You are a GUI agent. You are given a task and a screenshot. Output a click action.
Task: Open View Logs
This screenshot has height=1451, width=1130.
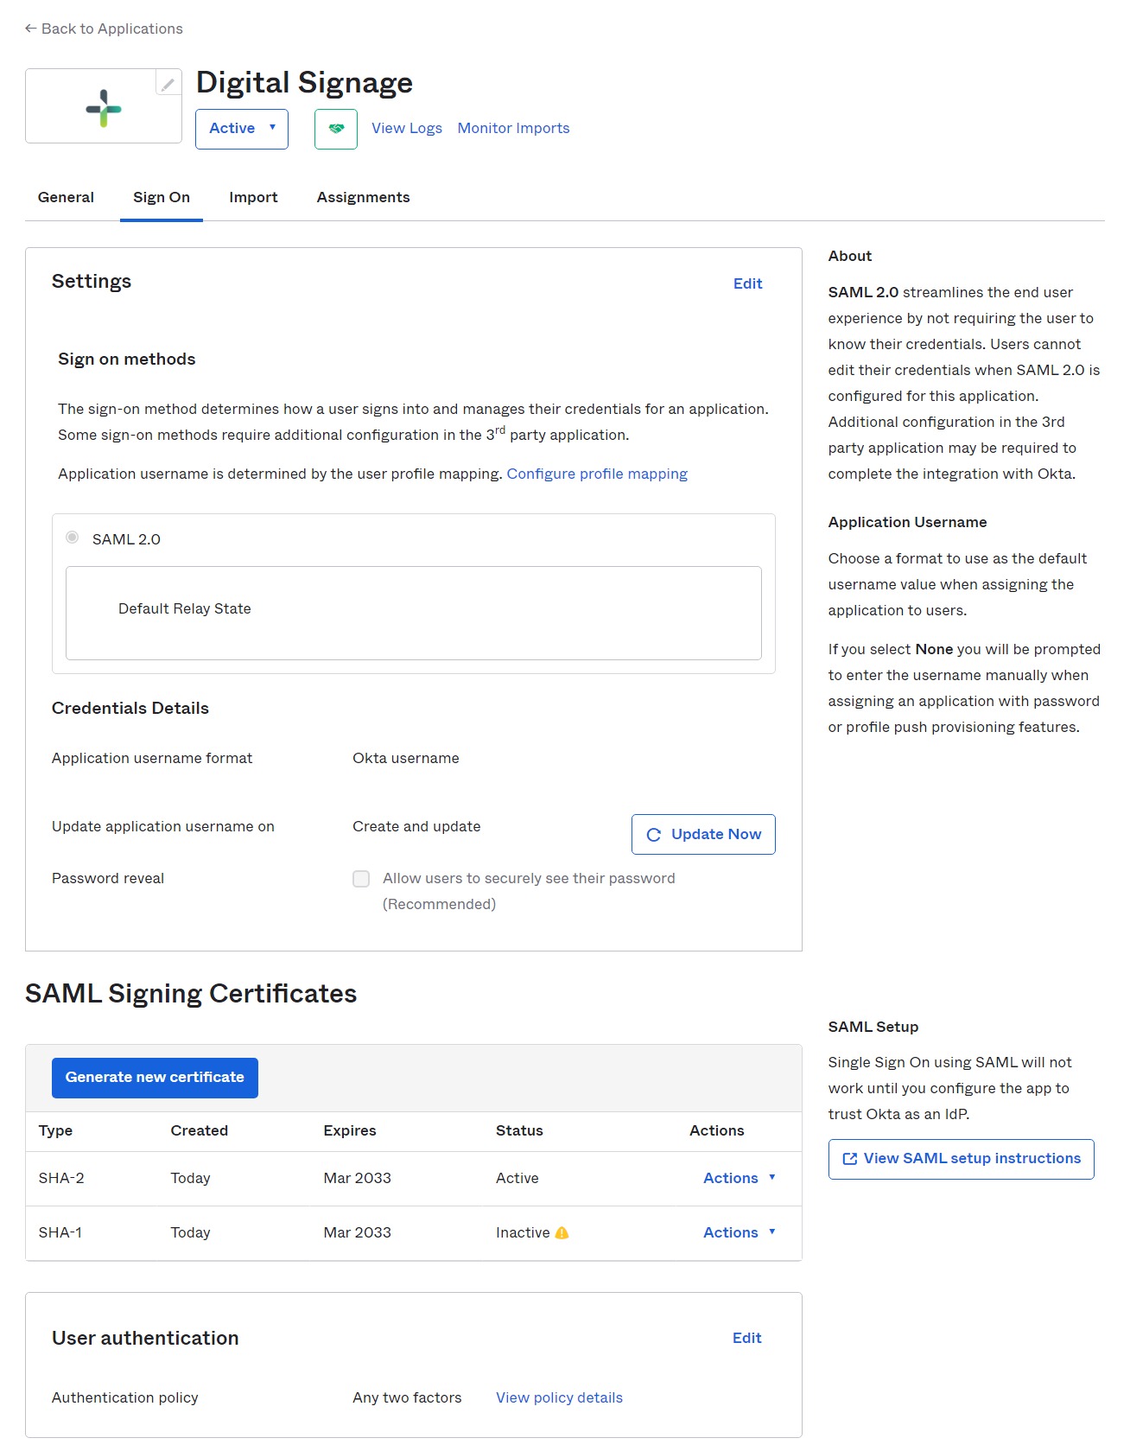pyautogui.click(x=407, y=128)
